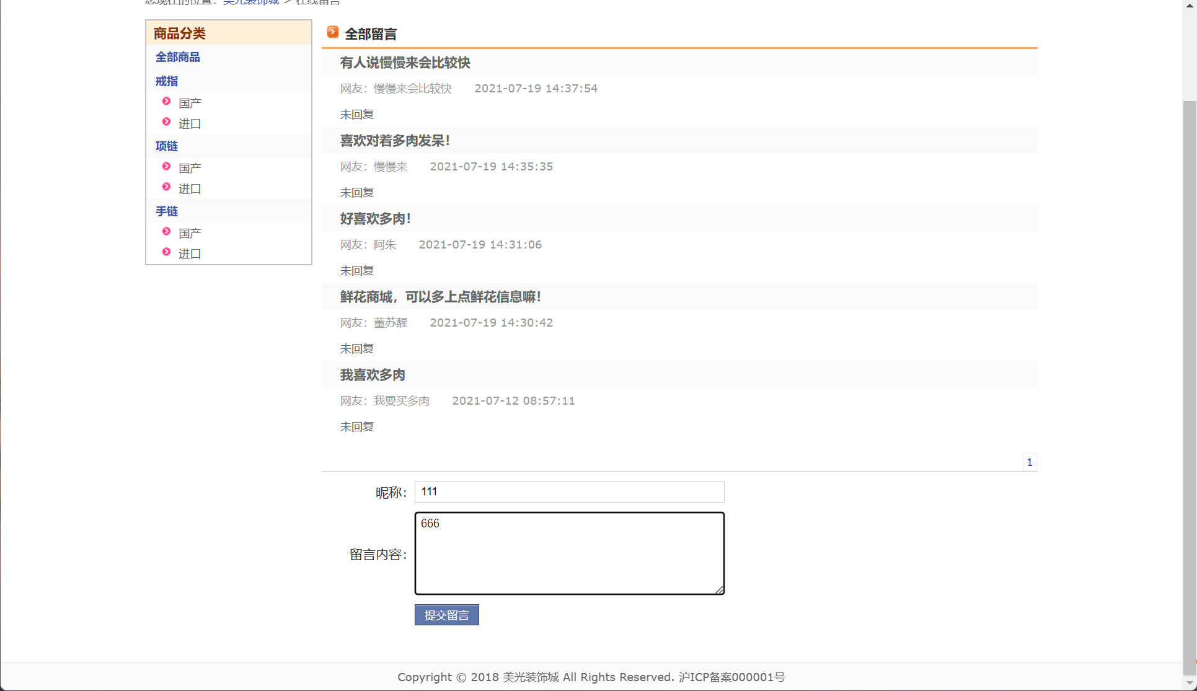
Task: Open the 美光装饰城 breadcrumb link
Action: 250,2
